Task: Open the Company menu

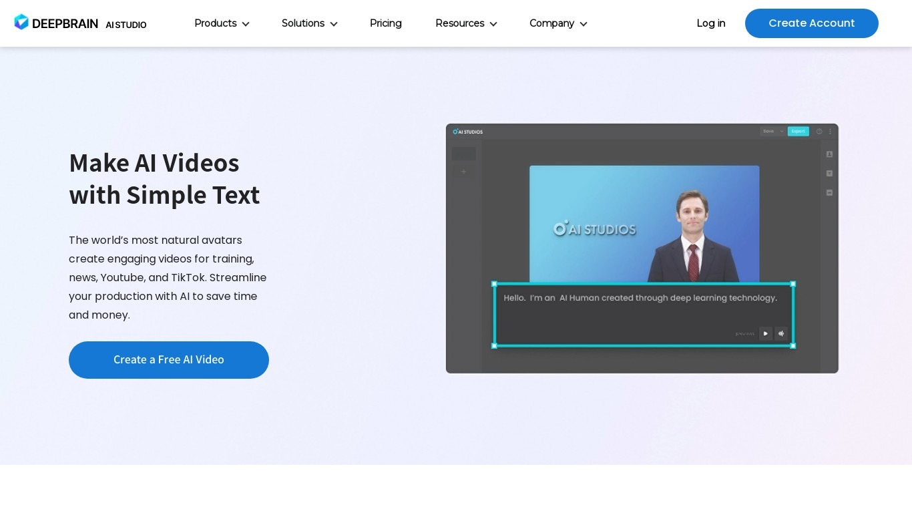Action: click(558, 23)
